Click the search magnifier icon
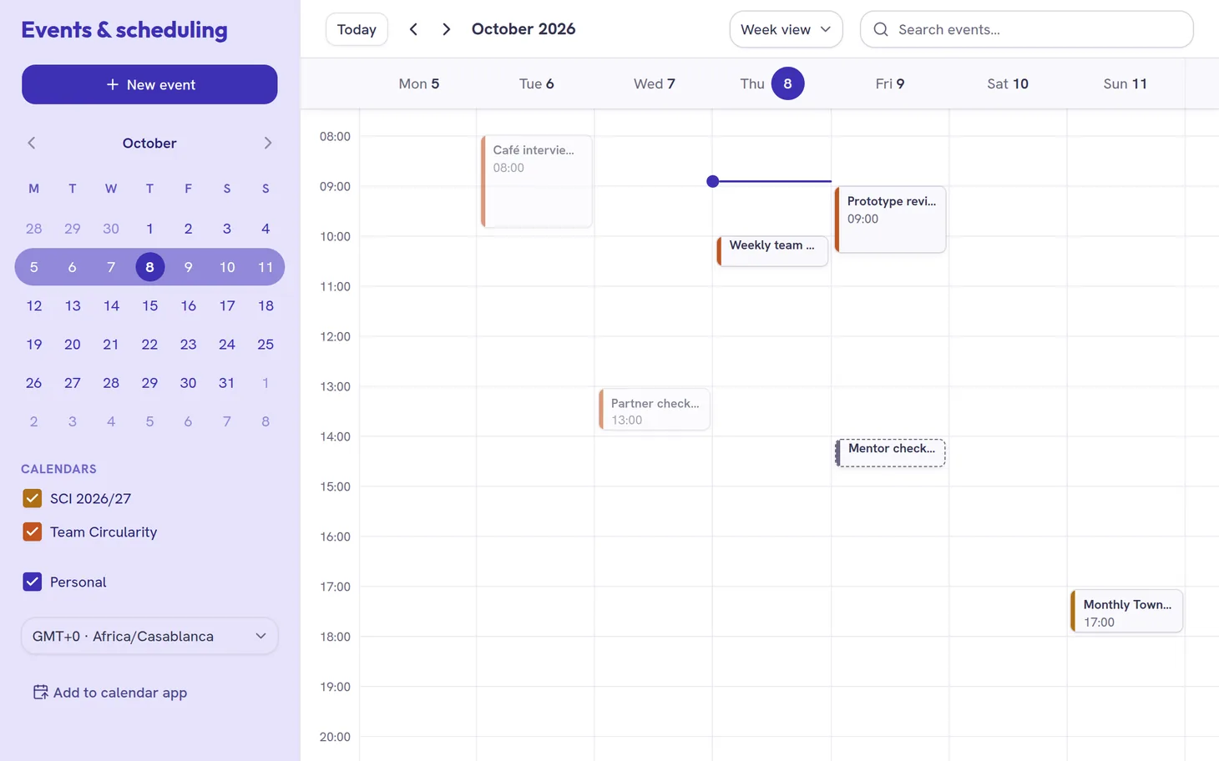The height and width of the screenshot is (761, 1219). pyautogui.click(x=881, y=29)
